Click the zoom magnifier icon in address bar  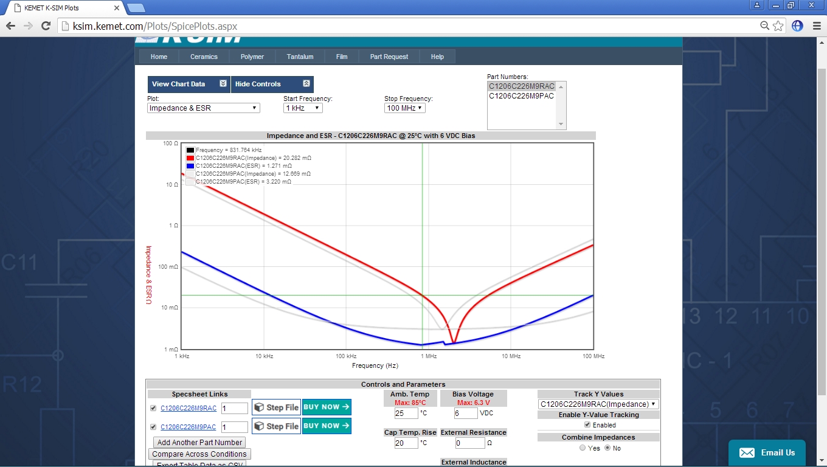click(x=765, y=26)
